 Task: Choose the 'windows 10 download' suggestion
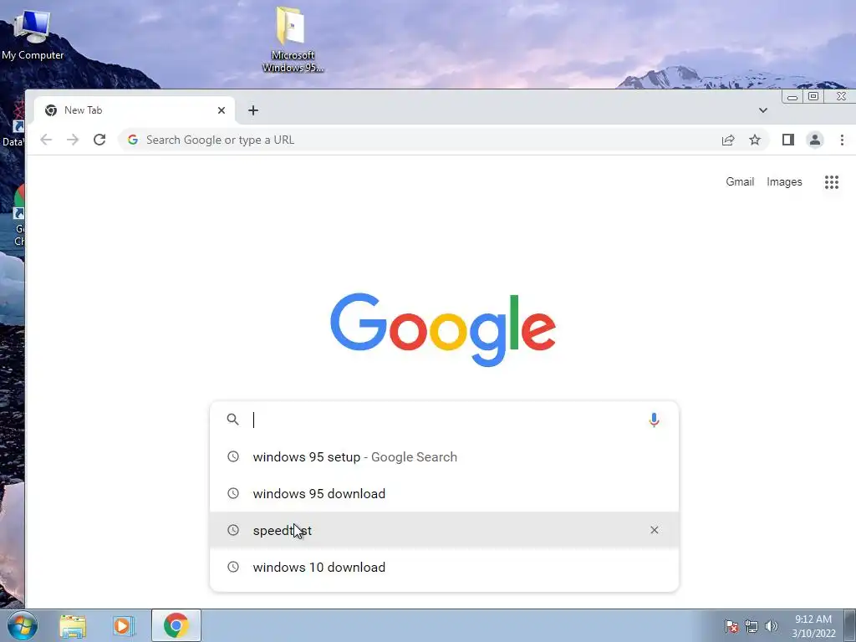[x=445, y=568]
